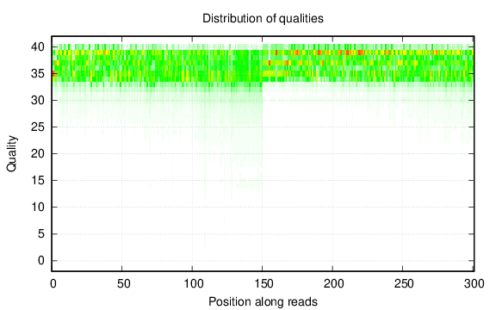Click the yellow heatmap block at quality 35 just after position 150

tap(270, 74)
